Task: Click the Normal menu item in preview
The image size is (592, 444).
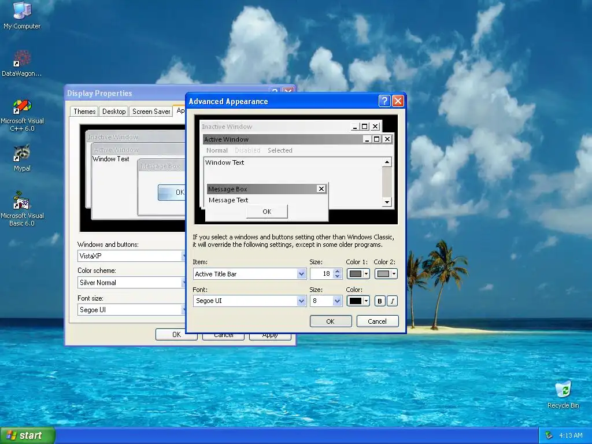Action: coord(217,150)
